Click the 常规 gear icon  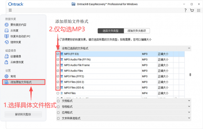coord(7,76)
